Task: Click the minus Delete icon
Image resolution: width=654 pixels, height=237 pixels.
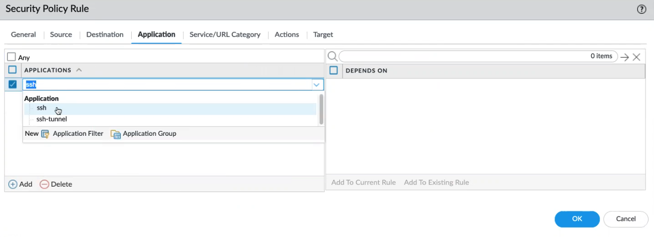Action: 45,184
